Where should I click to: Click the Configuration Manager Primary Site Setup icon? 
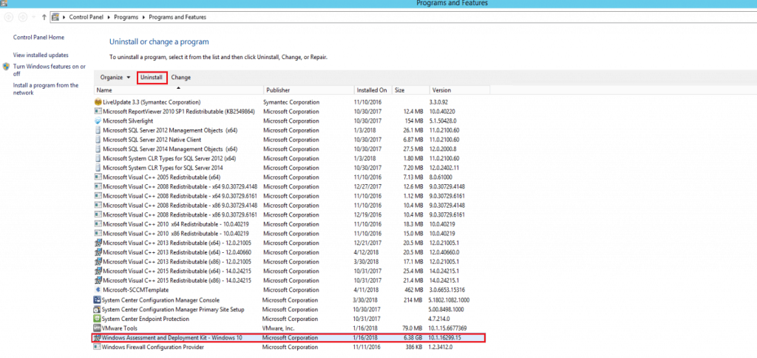[x=97, y=309]
